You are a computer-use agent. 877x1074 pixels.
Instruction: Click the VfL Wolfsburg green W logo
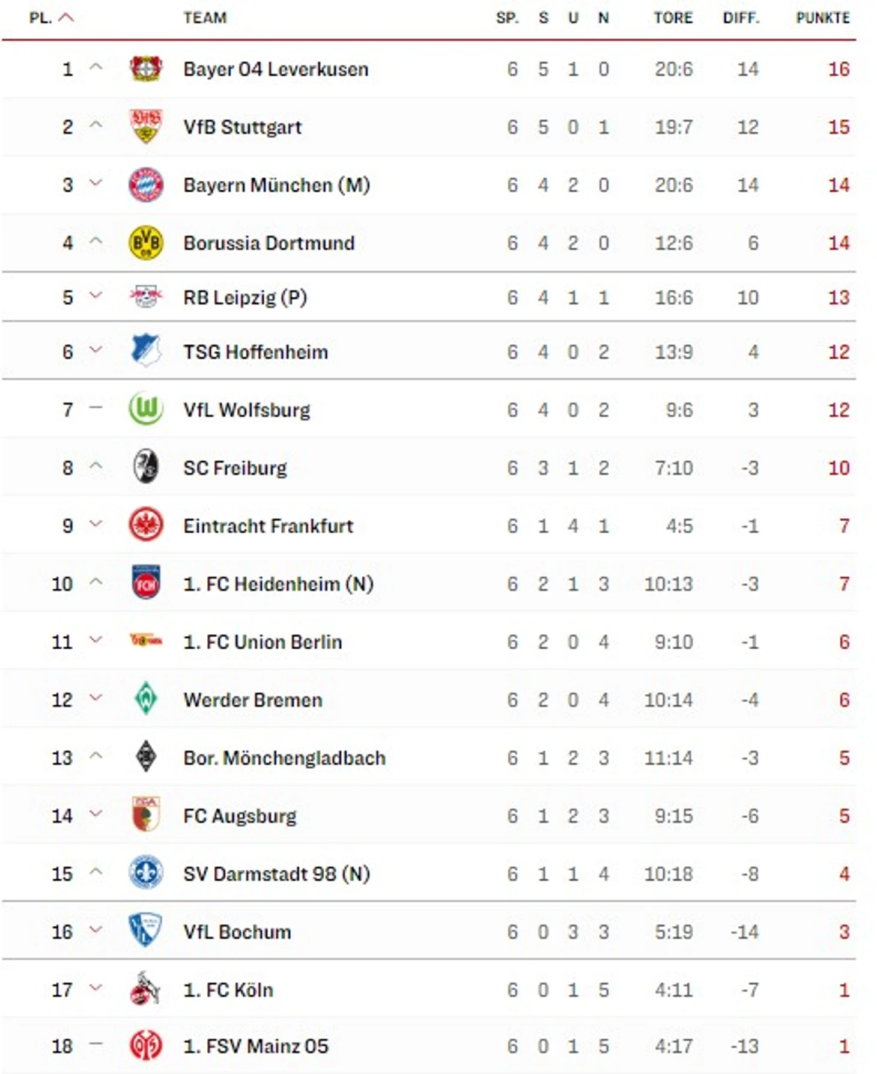tap(146, 409)
